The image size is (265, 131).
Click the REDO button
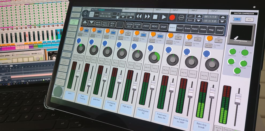(154, 27)
